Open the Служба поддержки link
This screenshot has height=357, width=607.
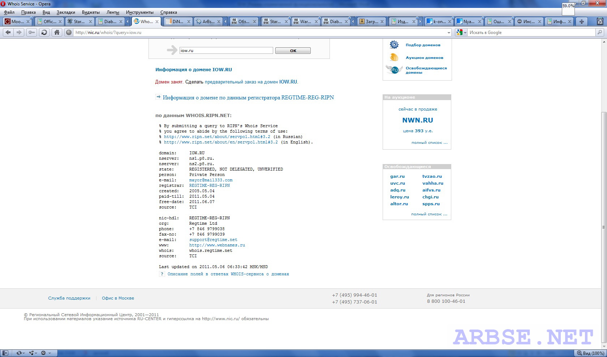point(69,298)
